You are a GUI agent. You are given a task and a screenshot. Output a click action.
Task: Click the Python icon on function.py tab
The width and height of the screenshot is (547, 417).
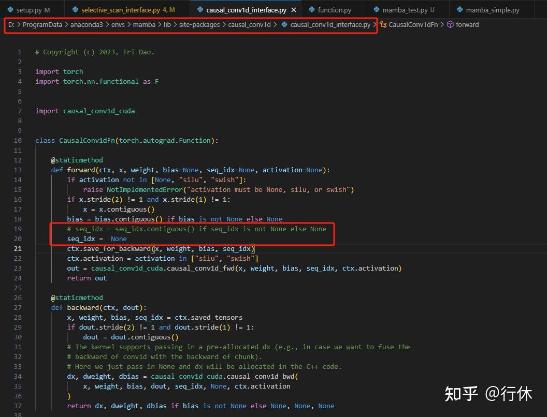pos(311,9)
